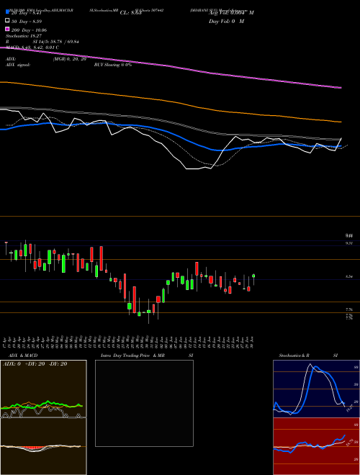360x475 pixels.
Task: Click the MACD: 8.43, 8.42, 0.01 line
Action: pos(32,47)
